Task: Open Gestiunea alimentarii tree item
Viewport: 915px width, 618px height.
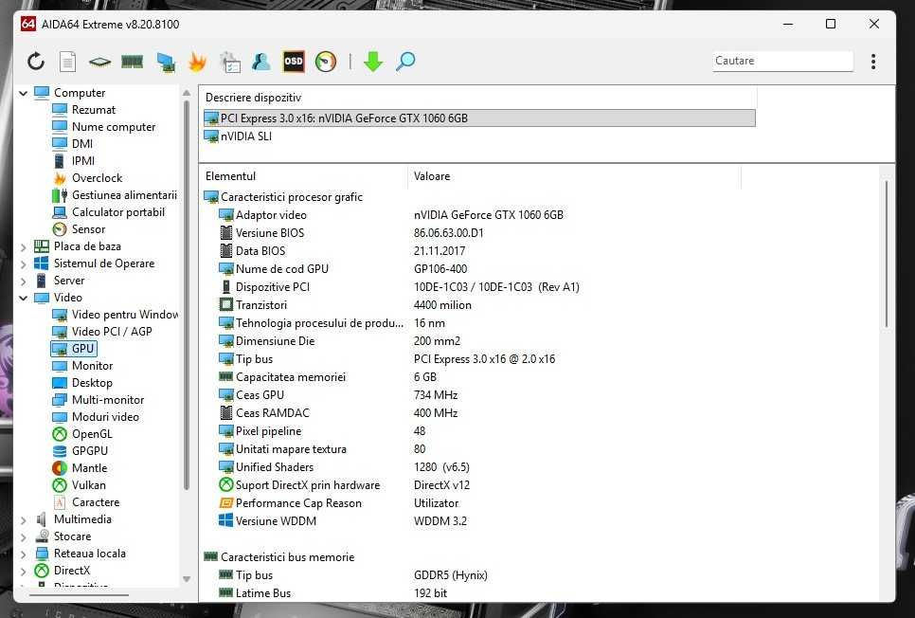Action: coord(124,195)
